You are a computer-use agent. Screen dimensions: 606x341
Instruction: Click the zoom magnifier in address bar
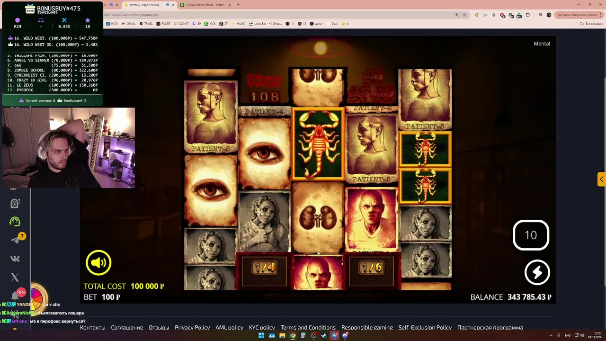(457, 15)
